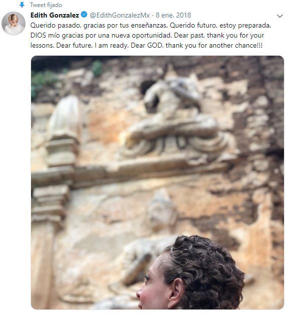Image resolution: width=288 pixels, height=316 pixels.
Task: Click the blue verified badge checkmark
Action: tap(84, 15)
